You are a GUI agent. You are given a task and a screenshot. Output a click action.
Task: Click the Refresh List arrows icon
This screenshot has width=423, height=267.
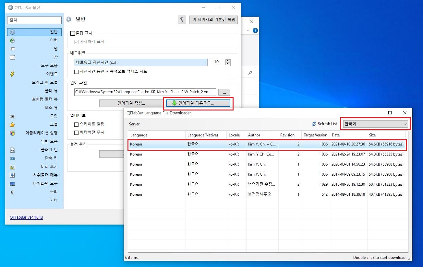tap(314, 124)
